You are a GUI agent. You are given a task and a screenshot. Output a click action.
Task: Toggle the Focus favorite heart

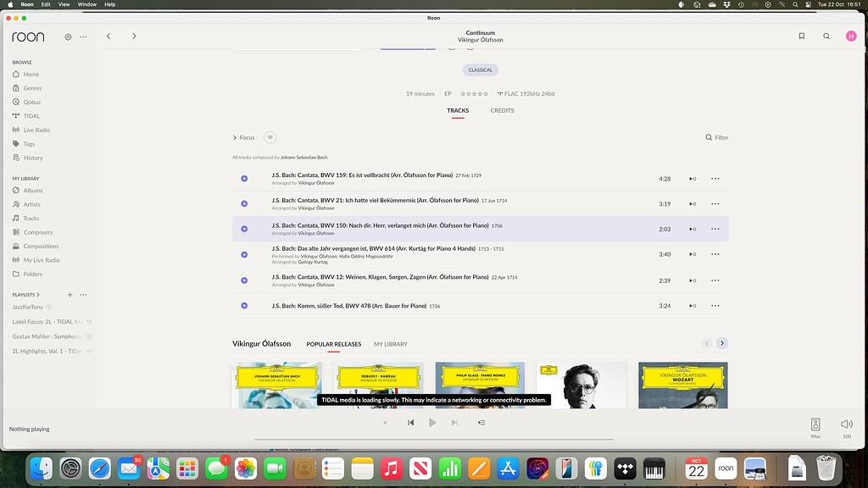[270, 136]
